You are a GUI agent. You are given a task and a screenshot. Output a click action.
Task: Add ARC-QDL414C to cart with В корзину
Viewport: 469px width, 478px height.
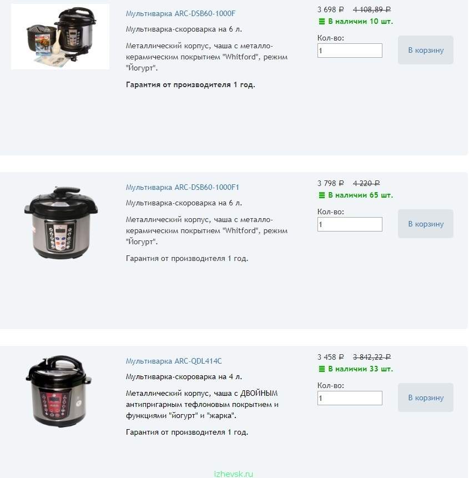click(x=426, y=398)
